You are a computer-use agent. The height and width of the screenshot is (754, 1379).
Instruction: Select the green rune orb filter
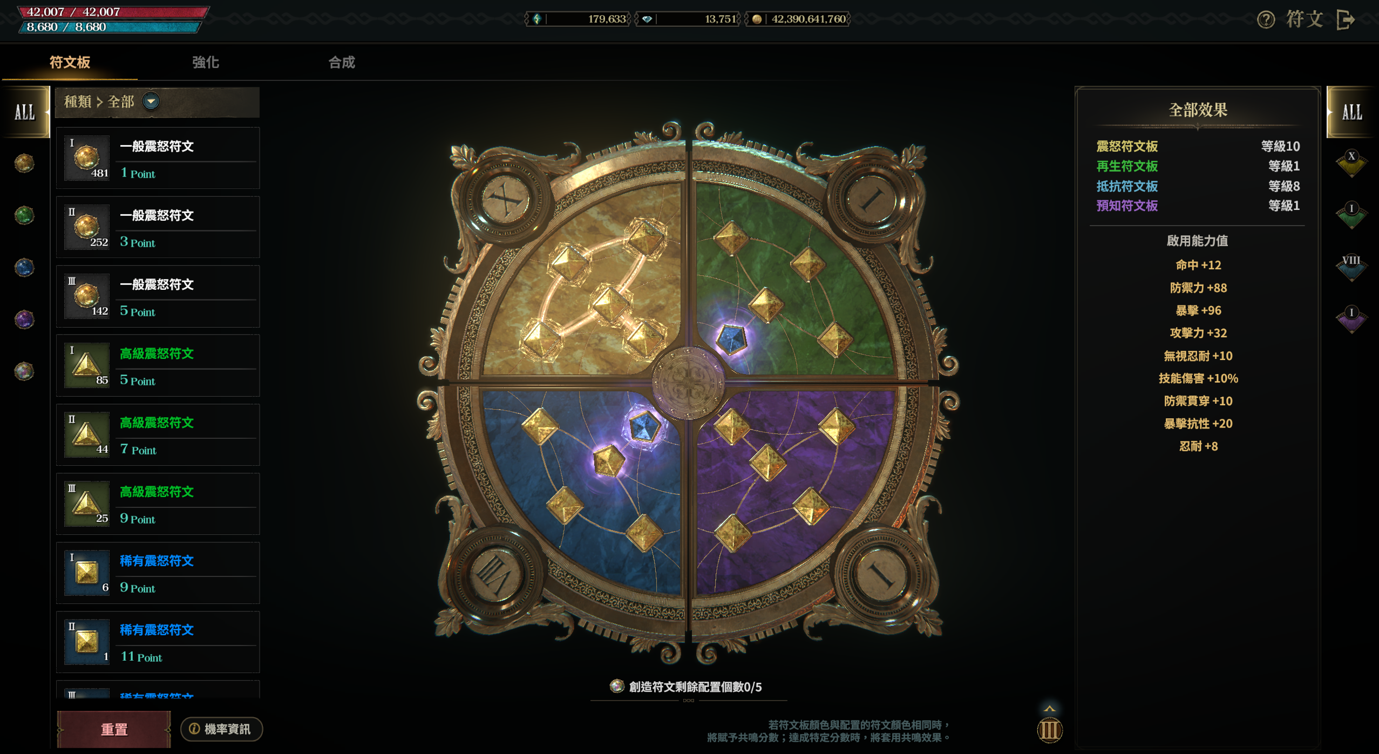click(24, 215)
